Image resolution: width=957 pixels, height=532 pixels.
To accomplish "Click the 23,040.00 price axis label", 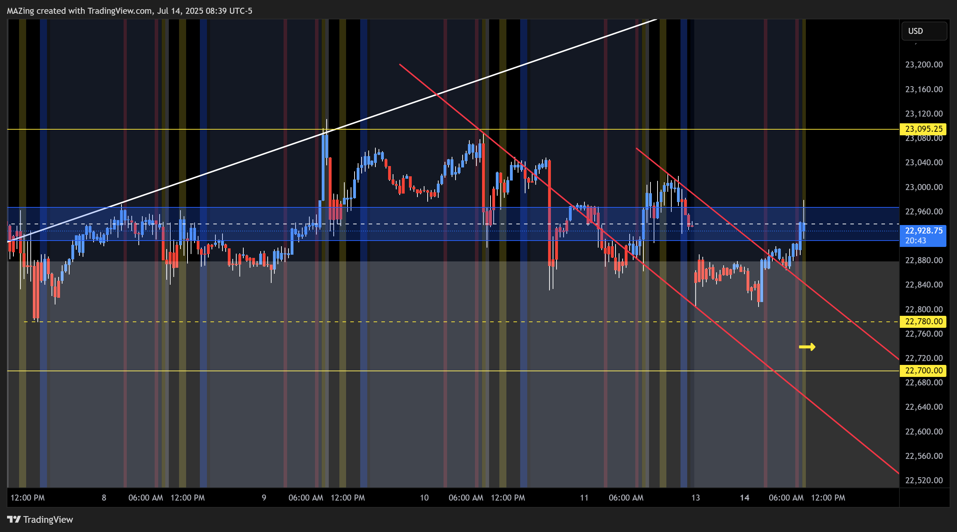I will pos(923,162).
